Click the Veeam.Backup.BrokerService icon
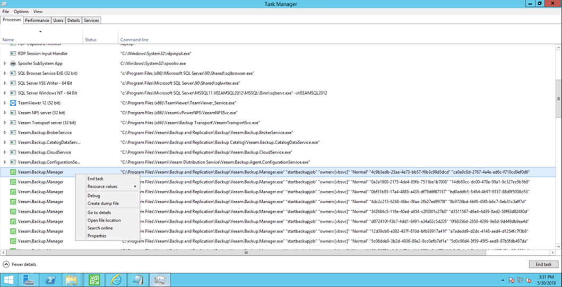This screenshot has width=562, height=287. (13, 132)
